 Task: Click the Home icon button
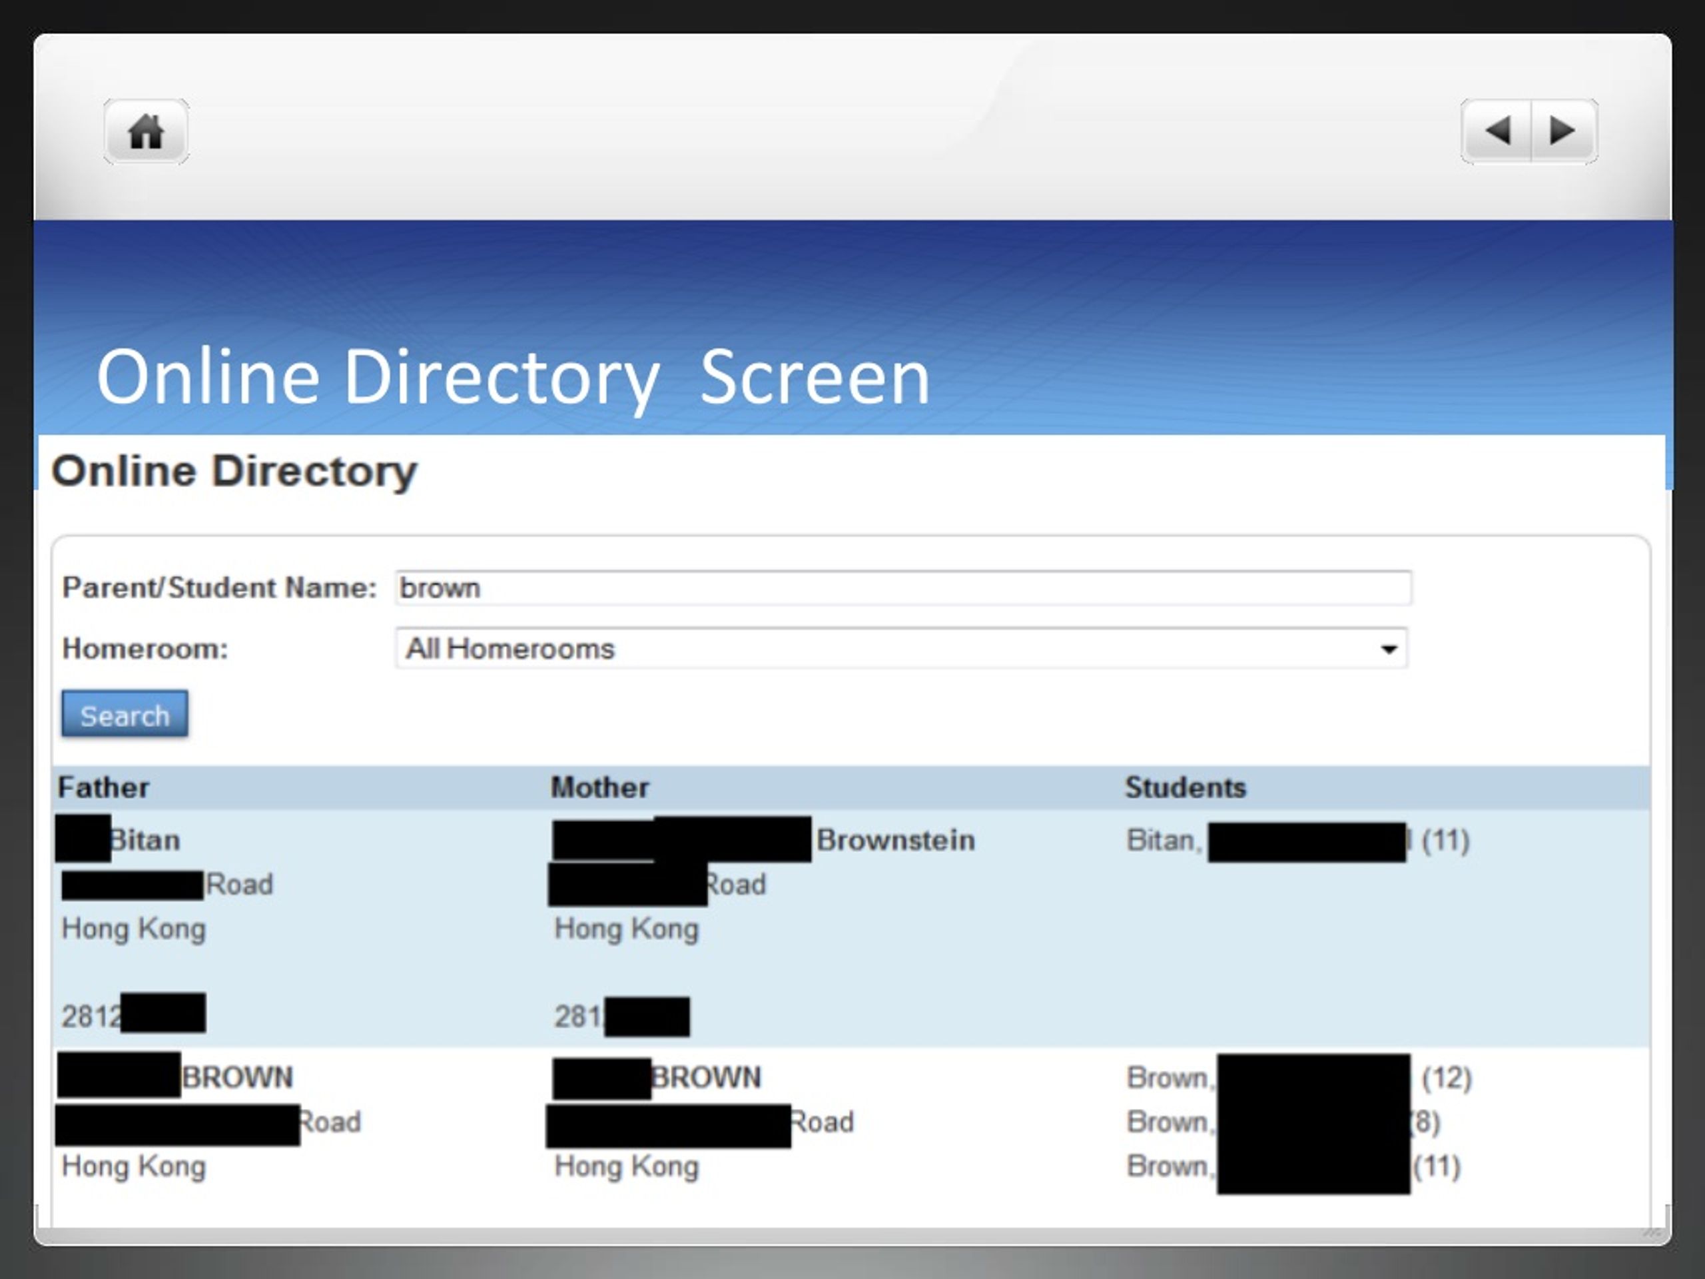pyautogui.click(x=146, y=131)
